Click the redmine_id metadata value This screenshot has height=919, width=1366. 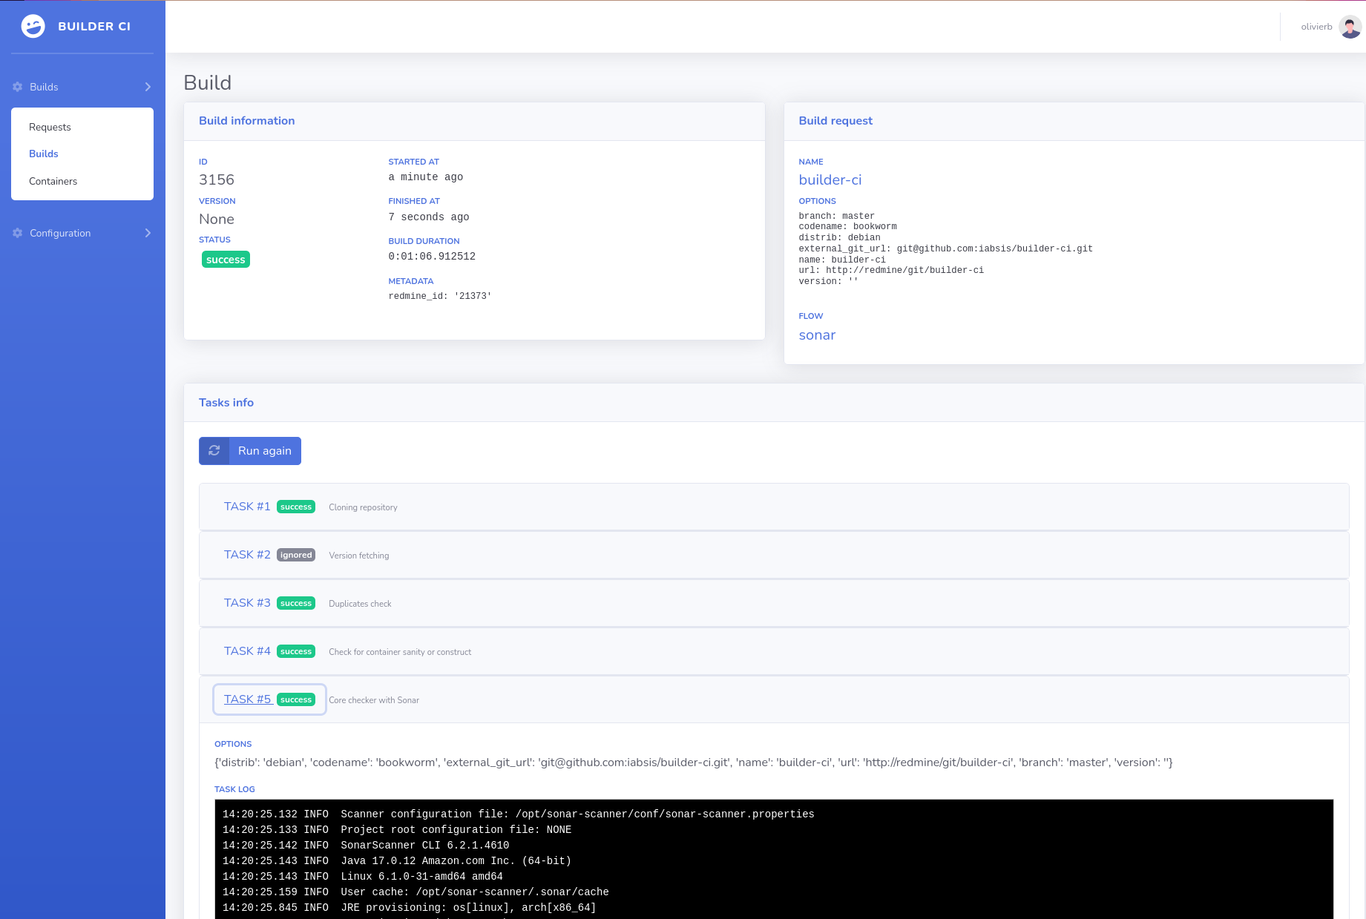pyautogui.click(x=440, y=296)
